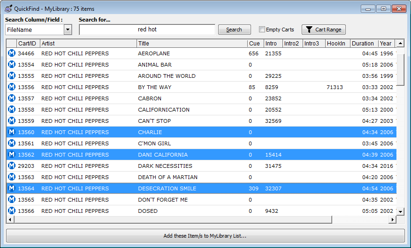This screenshot has width=411, height=248.
Task: Click the Search for text input field
Action: click(147, 30)
